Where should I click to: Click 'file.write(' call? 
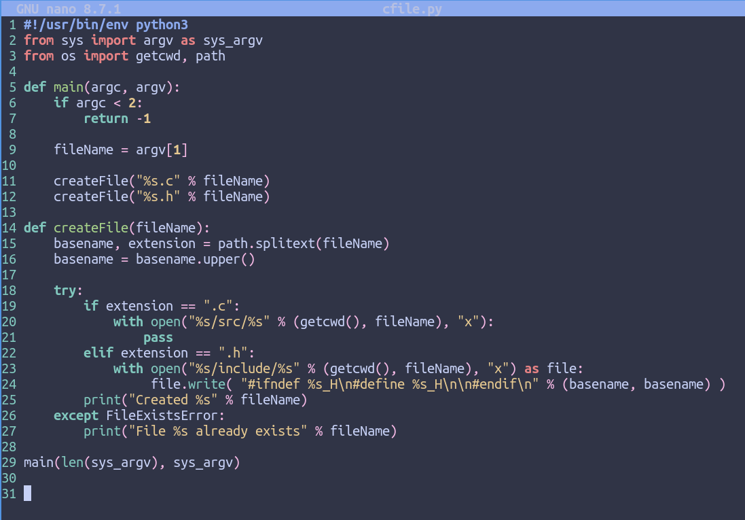[192, 385]
